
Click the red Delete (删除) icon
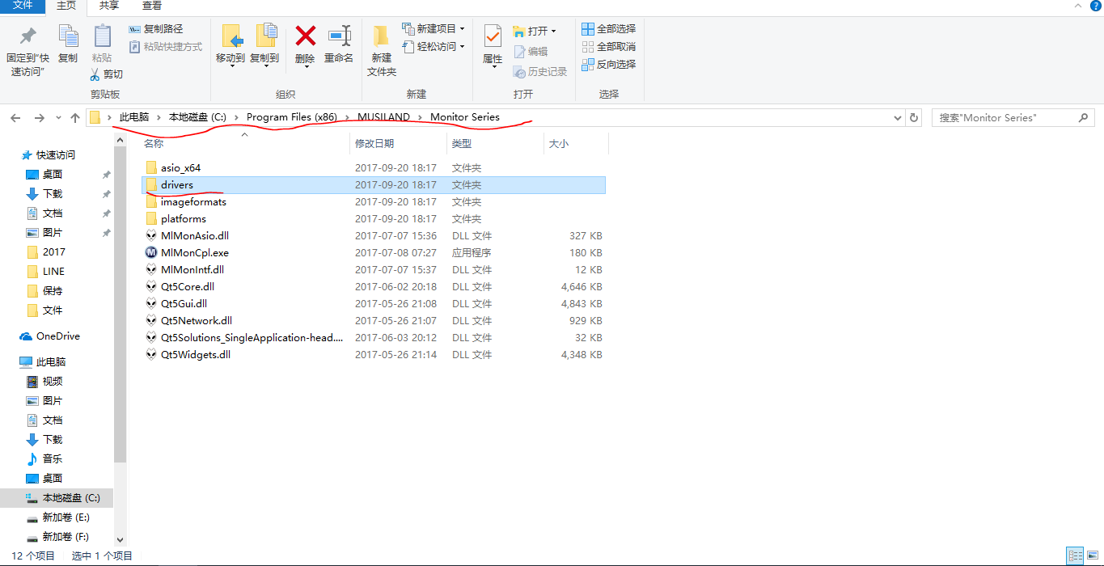(305, 37)
